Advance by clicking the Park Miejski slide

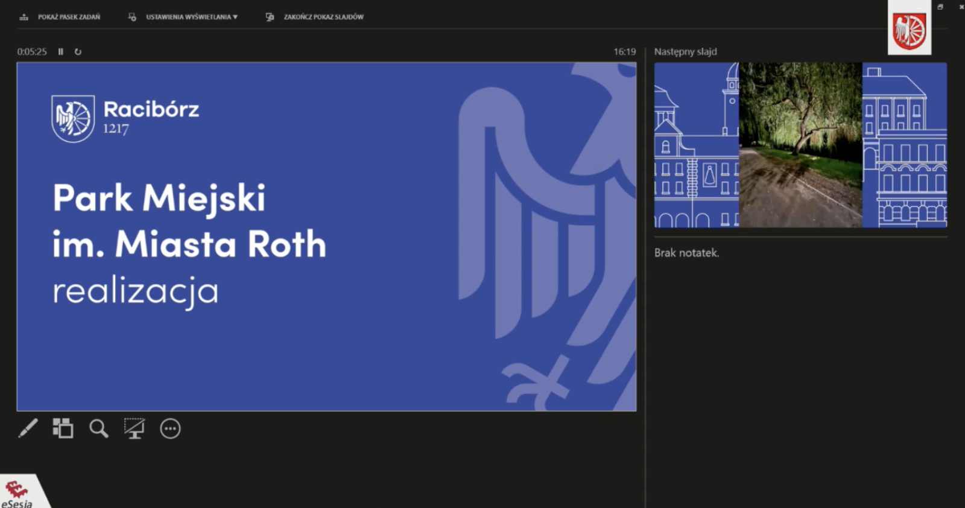tap(326, 237)
